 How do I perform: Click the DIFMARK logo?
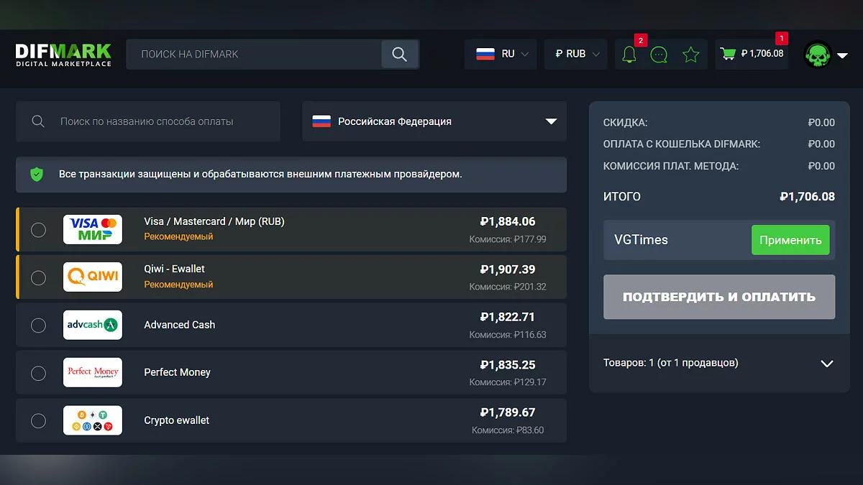tap(63, 54)
